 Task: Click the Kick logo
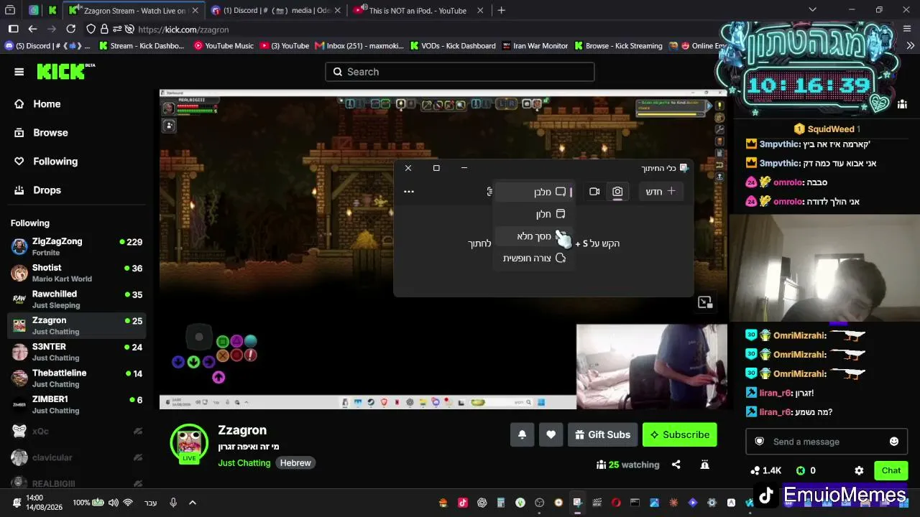point(65,71)
